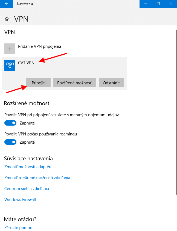Click Pridanie VPN pripojenia label
The width and height of the screenshot is (177, 231).
[x=39, y=46]
